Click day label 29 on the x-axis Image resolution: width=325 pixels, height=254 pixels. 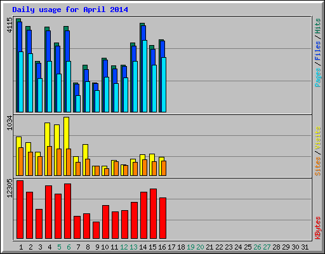point(286,247)
